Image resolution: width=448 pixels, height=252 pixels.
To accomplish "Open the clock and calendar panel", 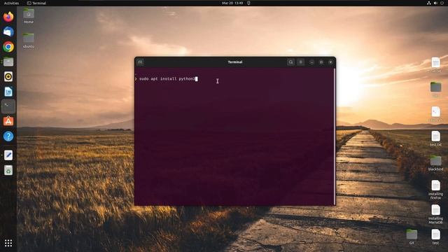I will [232, 3].
